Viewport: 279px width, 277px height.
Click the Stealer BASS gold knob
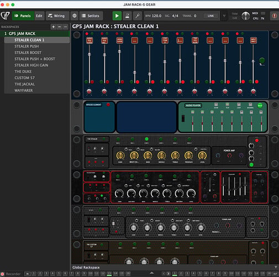pos(148,156)
